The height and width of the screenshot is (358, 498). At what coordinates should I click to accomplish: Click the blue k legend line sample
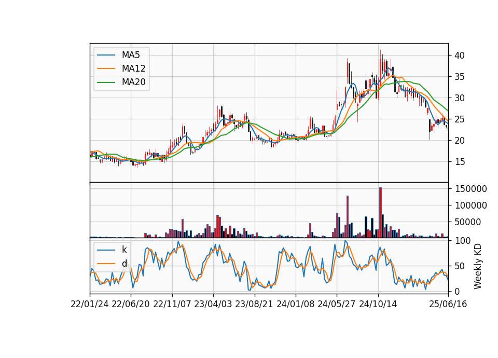click(x=106, y=250)
